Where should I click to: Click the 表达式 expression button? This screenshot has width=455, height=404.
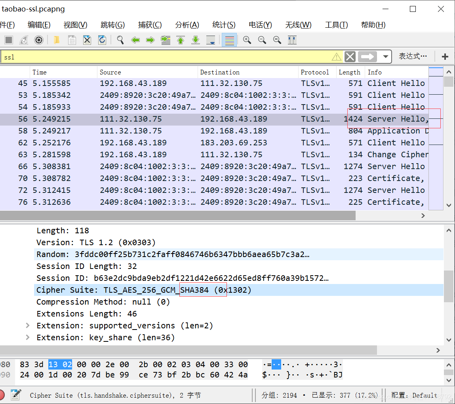click(x=413, y=56)
